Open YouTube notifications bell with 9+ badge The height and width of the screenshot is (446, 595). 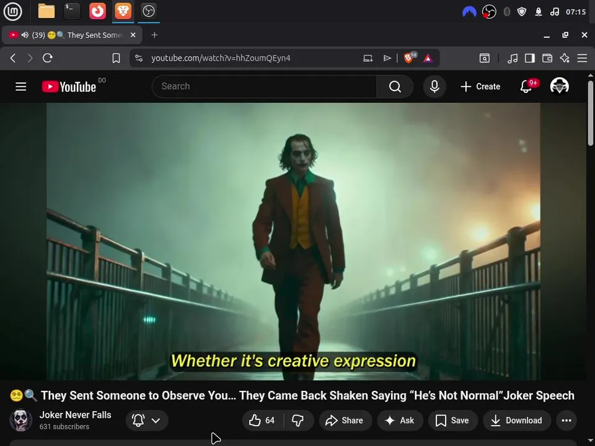526,86
